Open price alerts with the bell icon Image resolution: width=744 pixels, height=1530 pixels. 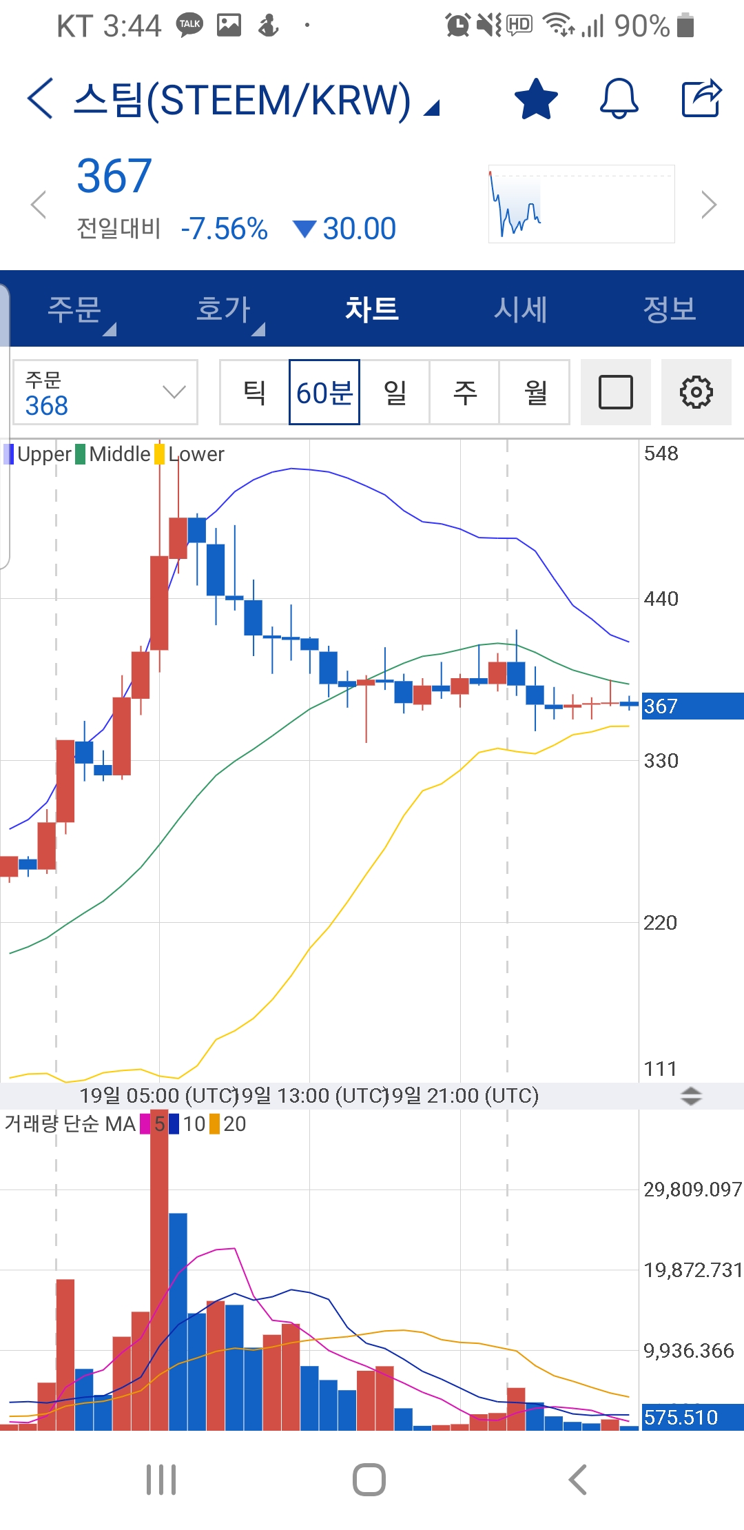pyautogui.click(x=619, y=99)
